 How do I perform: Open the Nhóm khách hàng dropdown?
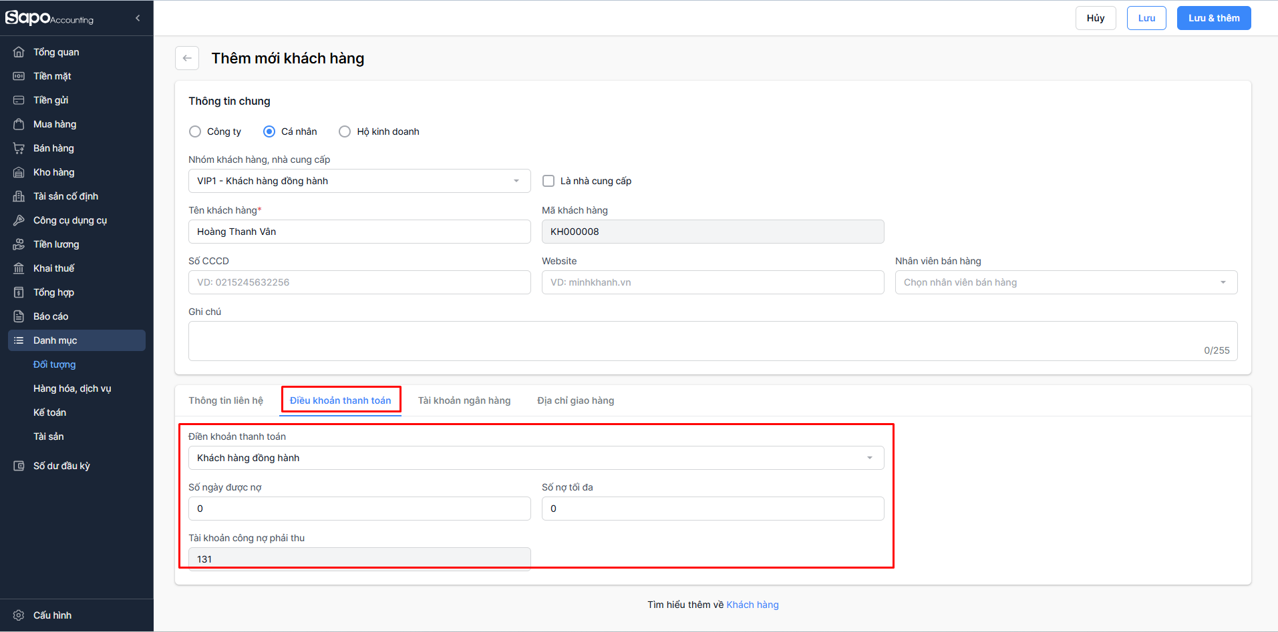(359, 181)
